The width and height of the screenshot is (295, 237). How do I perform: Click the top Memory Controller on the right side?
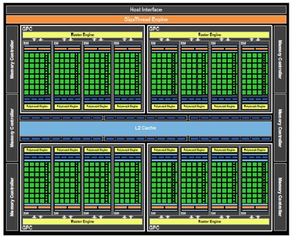pyautogui.click(x=280, y=59)
